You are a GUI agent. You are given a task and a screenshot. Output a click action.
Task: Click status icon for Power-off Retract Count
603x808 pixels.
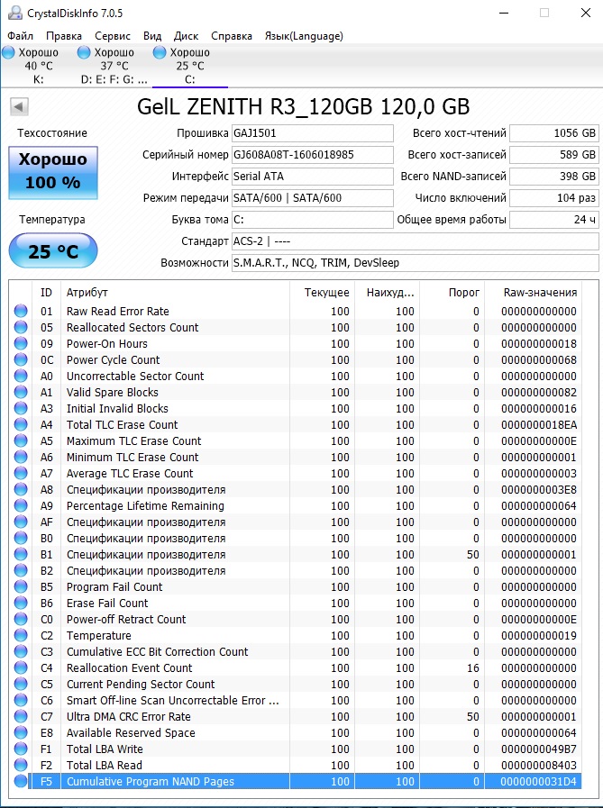pos(21,619)
